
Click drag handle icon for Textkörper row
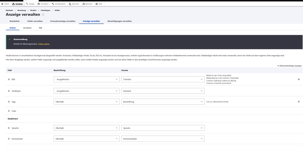coord(9,91)
